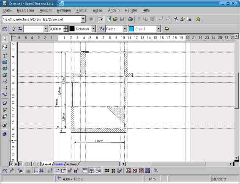Pick the Rectangle drawing tool
The width and height of the screenshot is (240, 184).
(x=5, y=62)
